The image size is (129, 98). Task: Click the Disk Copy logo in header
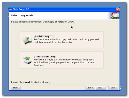[x=115, y=16]
